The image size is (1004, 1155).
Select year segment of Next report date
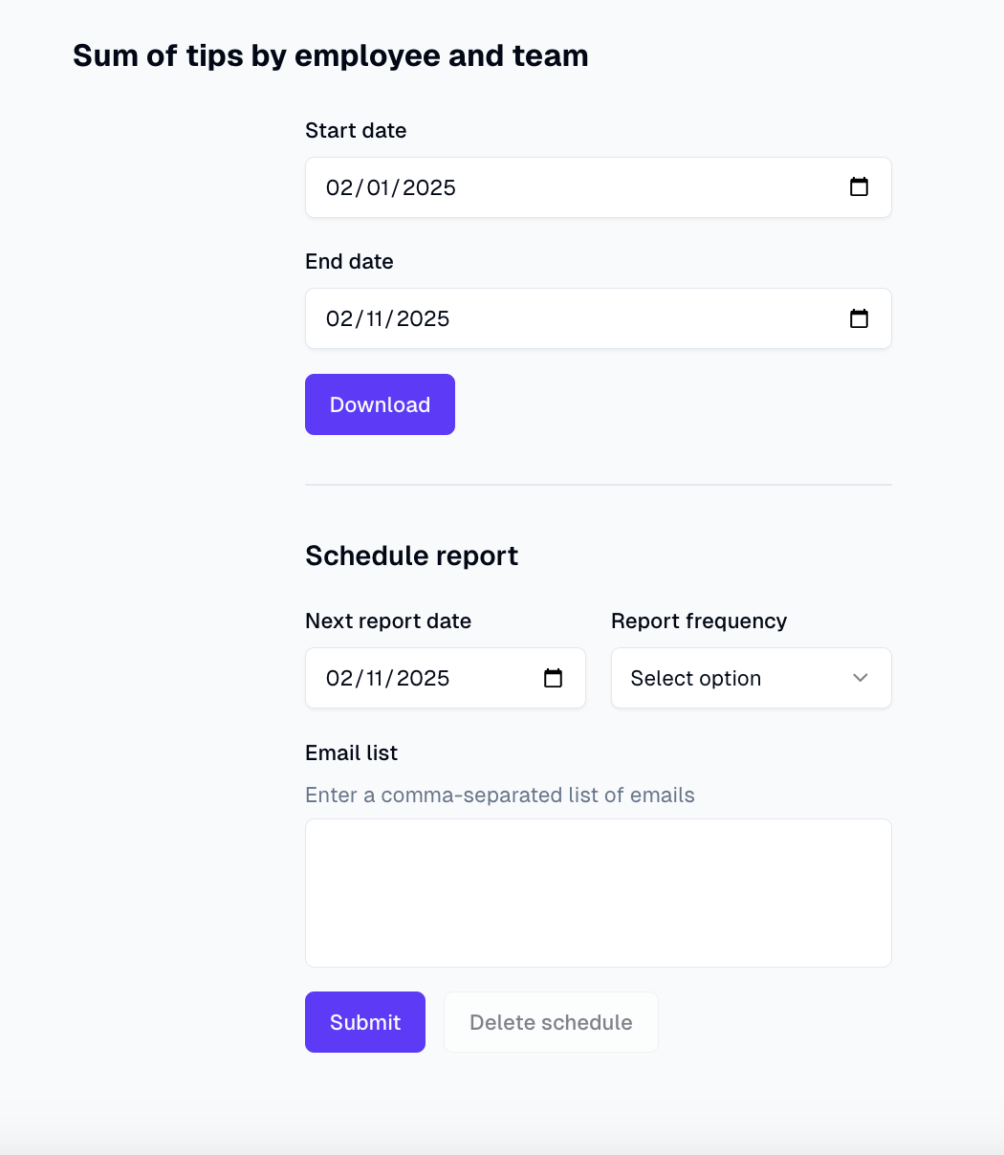point(424,678)
